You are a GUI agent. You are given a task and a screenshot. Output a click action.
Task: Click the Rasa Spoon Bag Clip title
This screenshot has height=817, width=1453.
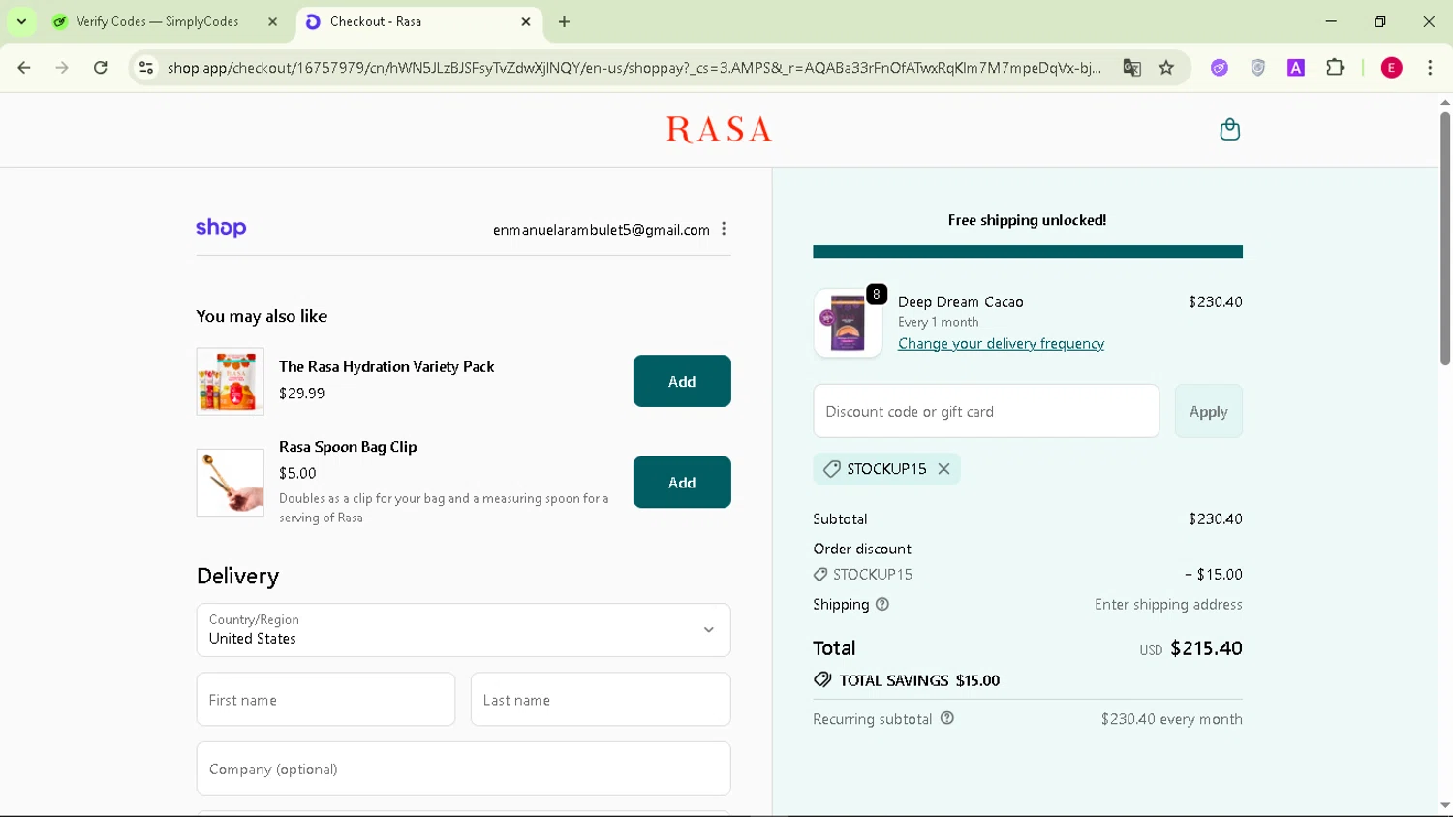(348, 447)
